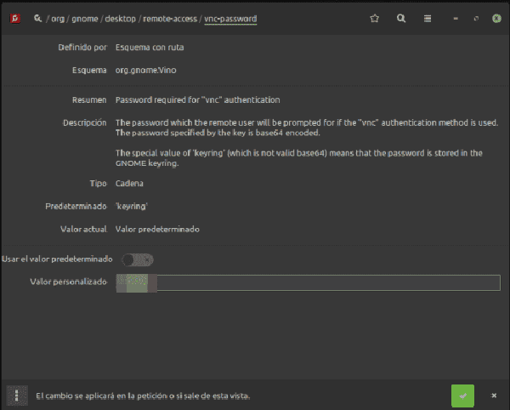Screen dimensions: 510x410
Task: Navigate to 'remote-access' in path bar
Action: point(170,19)
